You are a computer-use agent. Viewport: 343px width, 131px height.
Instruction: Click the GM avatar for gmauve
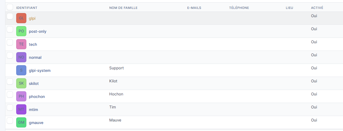pos(21,122)
